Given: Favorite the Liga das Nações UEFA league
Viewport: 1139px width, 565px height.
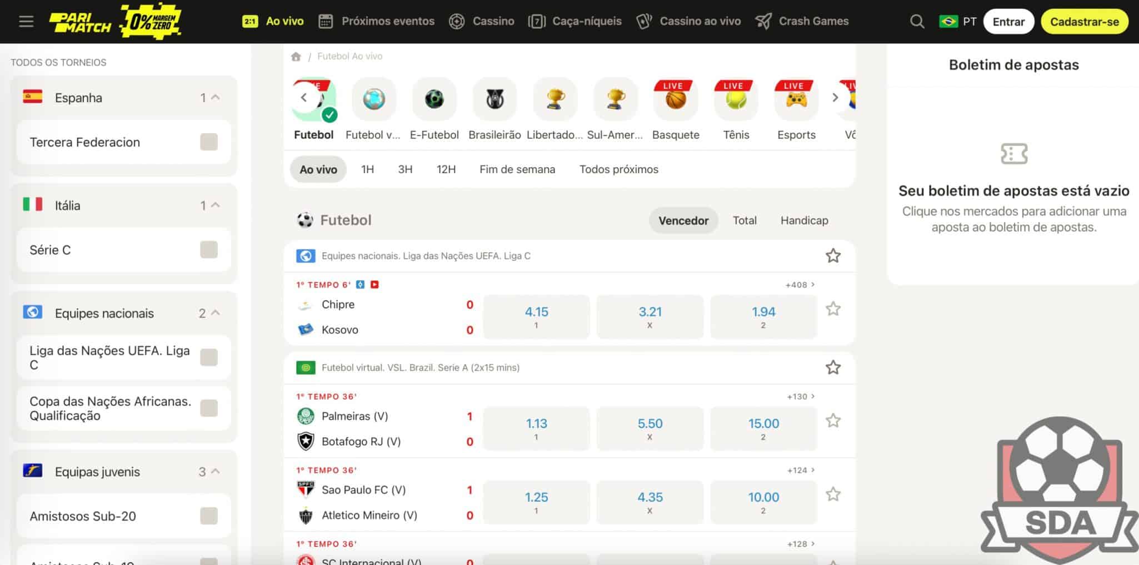Looking at the screenshot, I should tap(833, 256).
